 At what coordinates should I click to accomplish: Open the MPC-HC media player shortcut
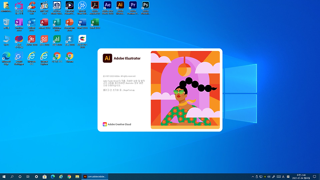coord(44,8)
